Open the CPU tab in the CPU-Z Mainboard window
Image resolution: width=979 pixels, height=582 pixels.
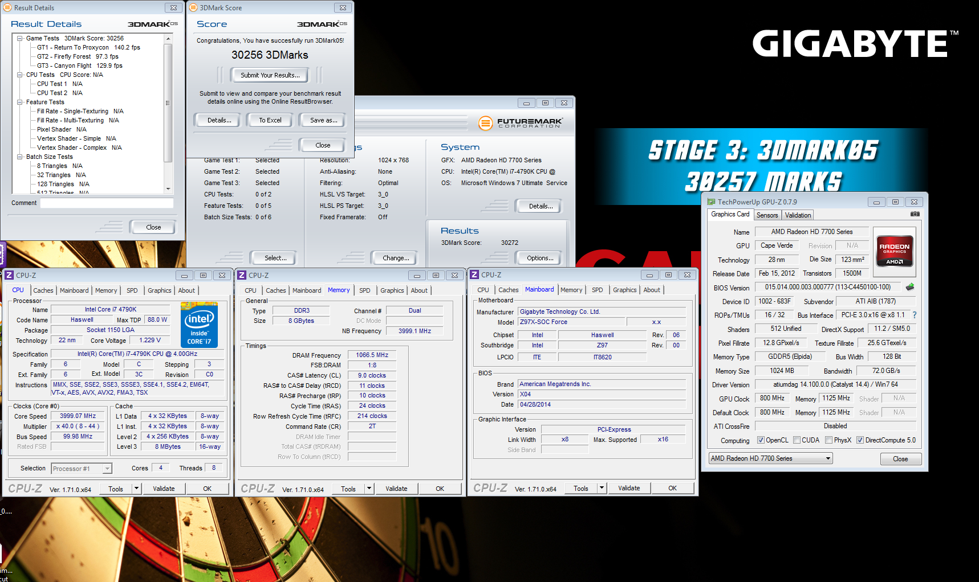click(483, 290)
